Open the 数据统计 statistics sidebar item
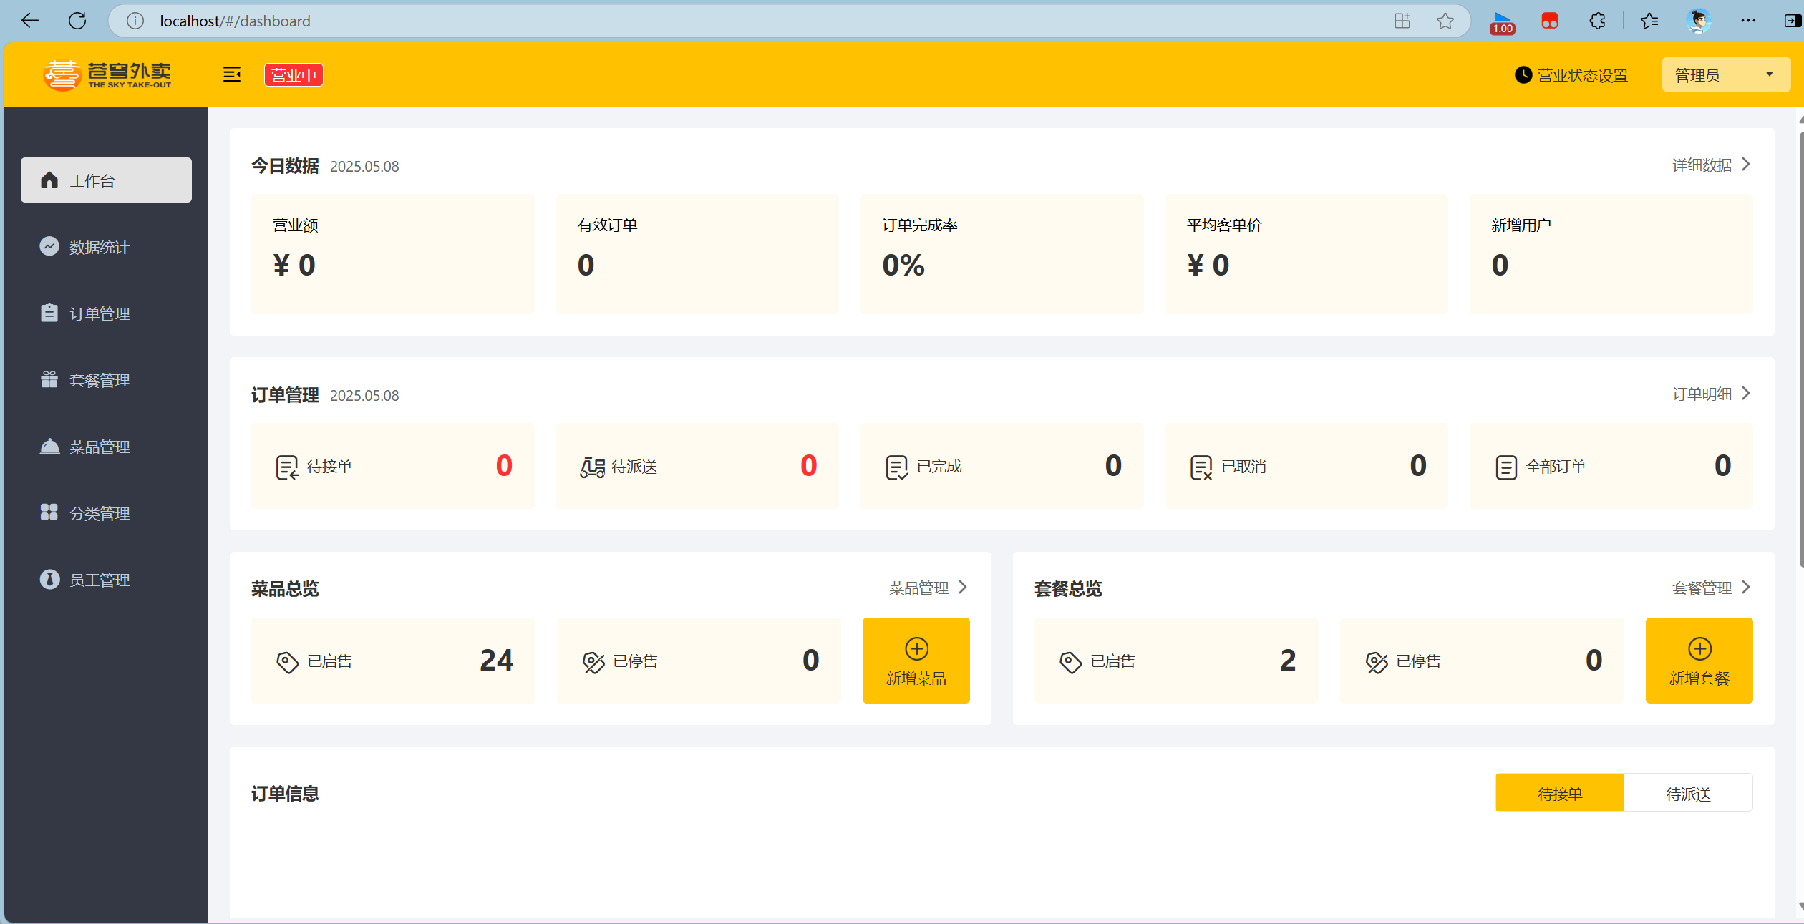Screen dimensions: 1804x924 (x=99, y=247)
